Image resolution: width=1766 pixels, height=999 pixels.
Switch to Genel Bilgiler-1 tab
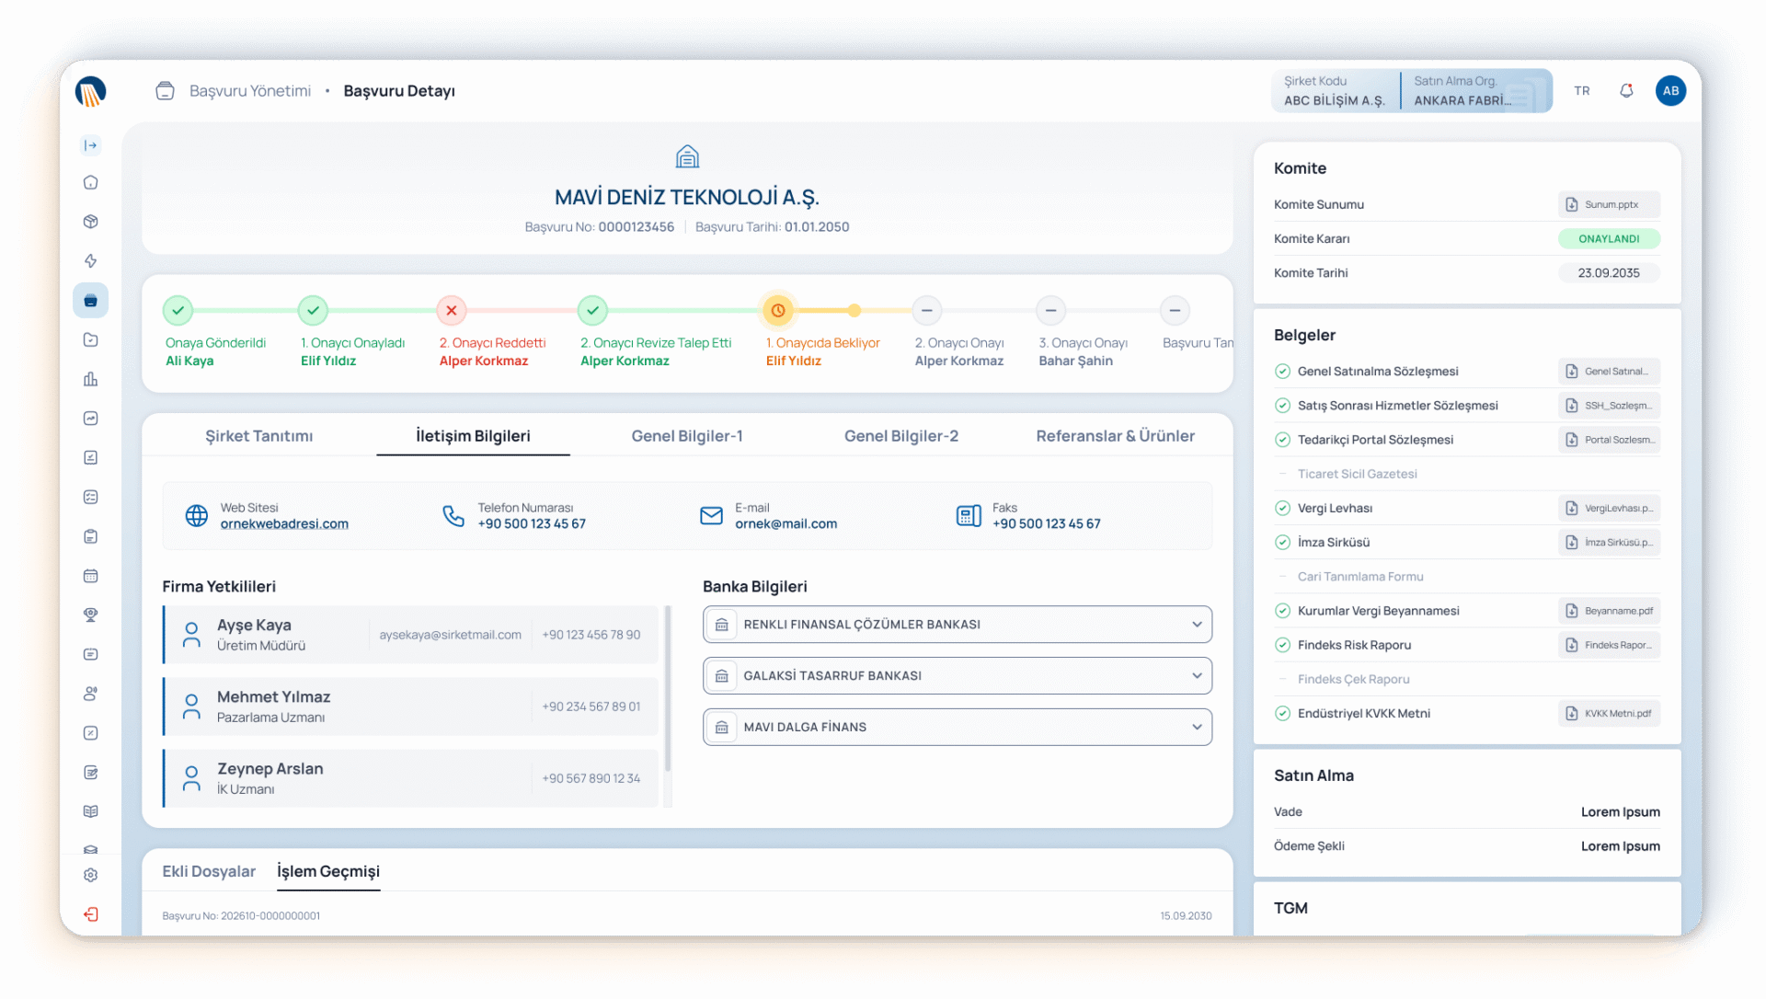tap(686, 436)
